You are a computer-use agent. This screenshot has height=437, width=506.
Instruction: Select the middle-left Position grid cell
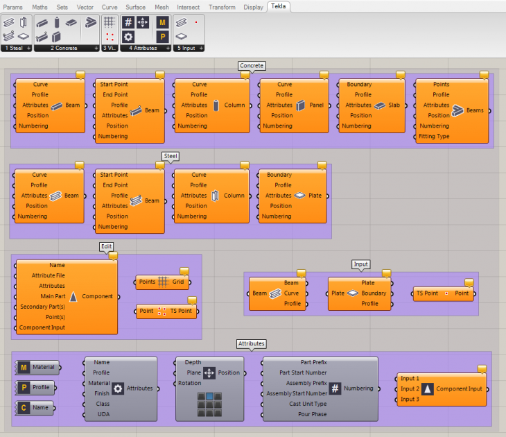(201, 404)
